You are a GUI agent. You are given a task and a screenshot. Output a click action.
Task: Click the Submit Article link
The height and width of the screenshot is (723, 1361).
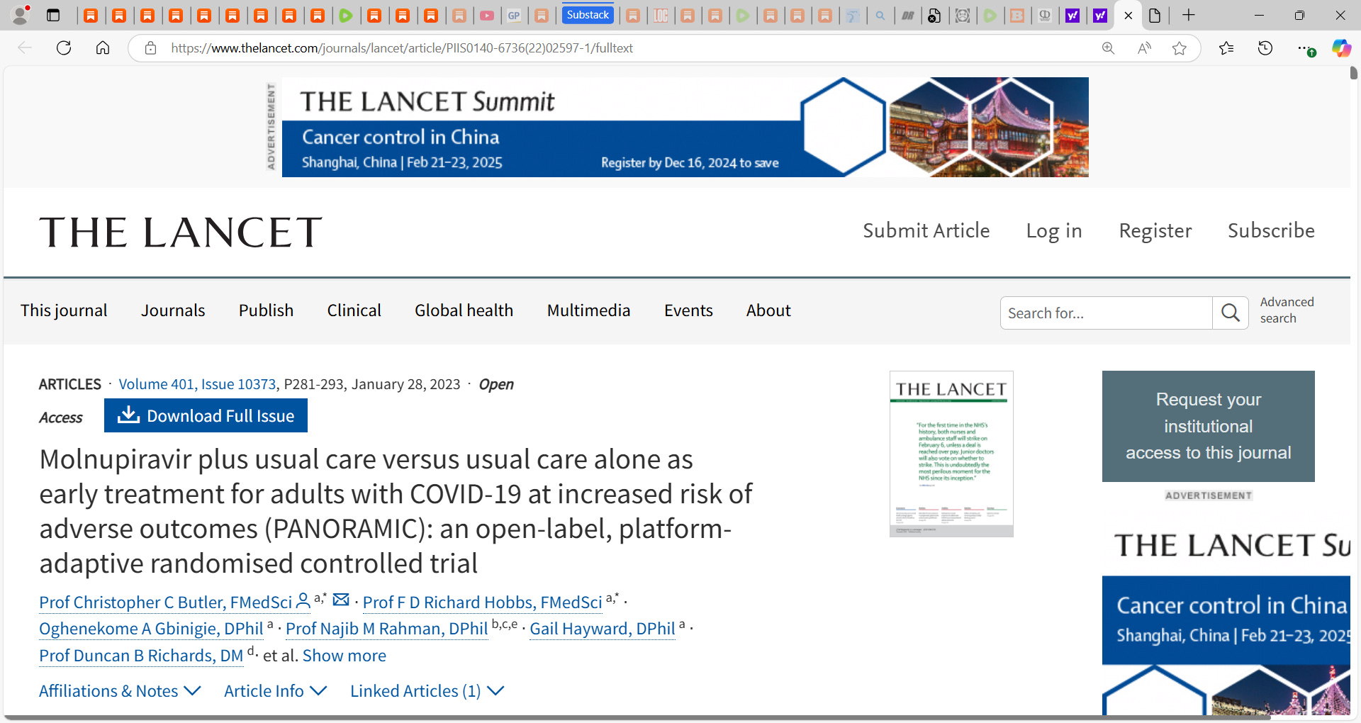coord(926,230)
